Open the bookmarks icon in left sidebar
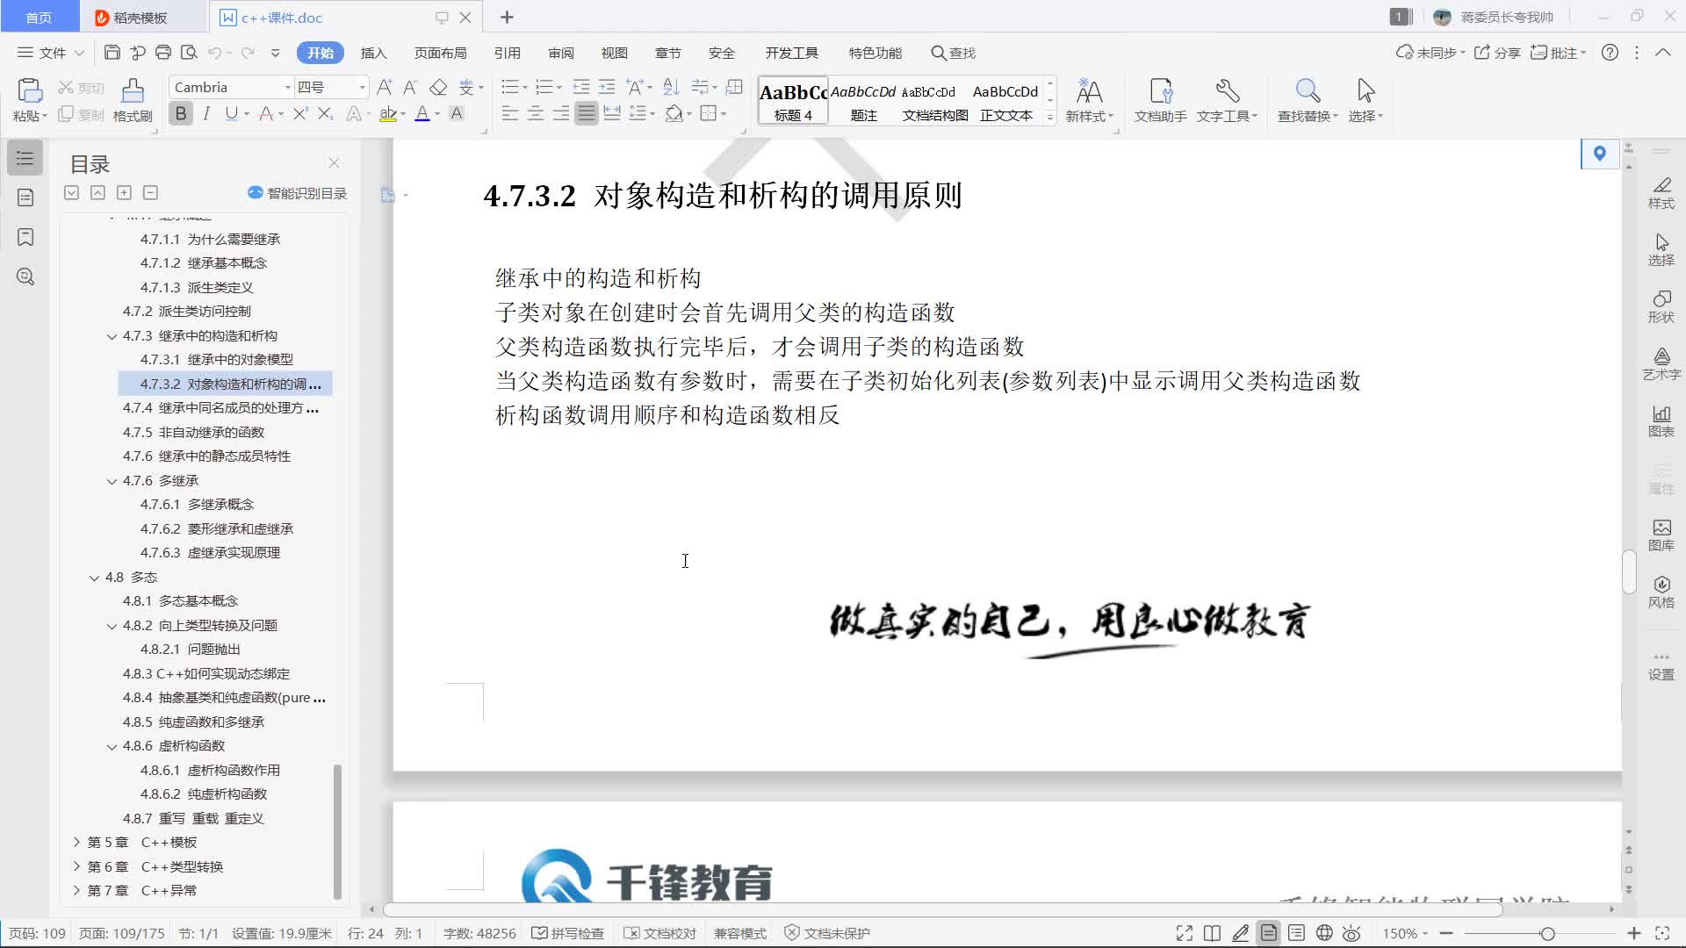Viewport: 1686px width, 948px height. coord(25,237)
